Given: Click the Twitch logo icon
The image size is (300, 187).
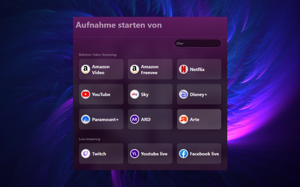Looking at the screenshot, I should 85,154.
